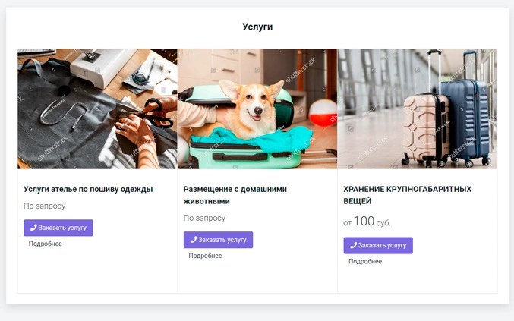Click the title Размещение с домашними животными

(235, 195)
